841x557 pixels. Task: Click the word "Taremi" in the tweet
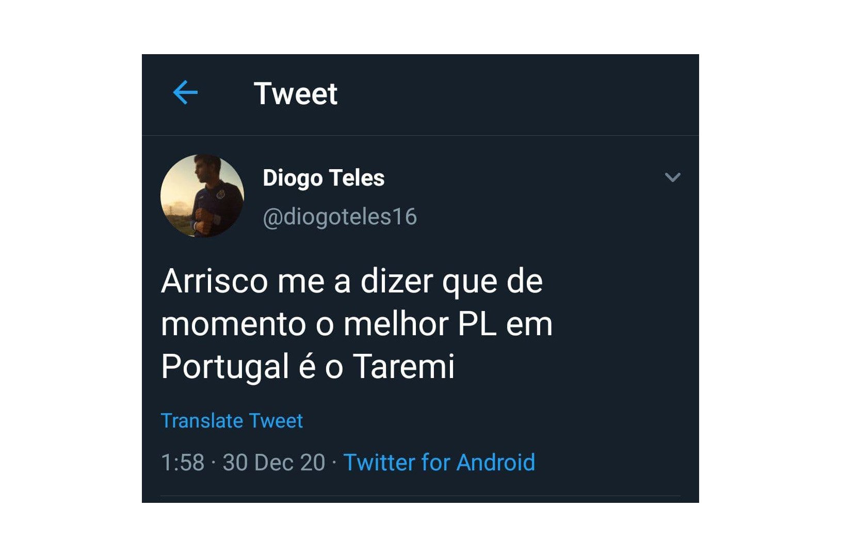404,366
